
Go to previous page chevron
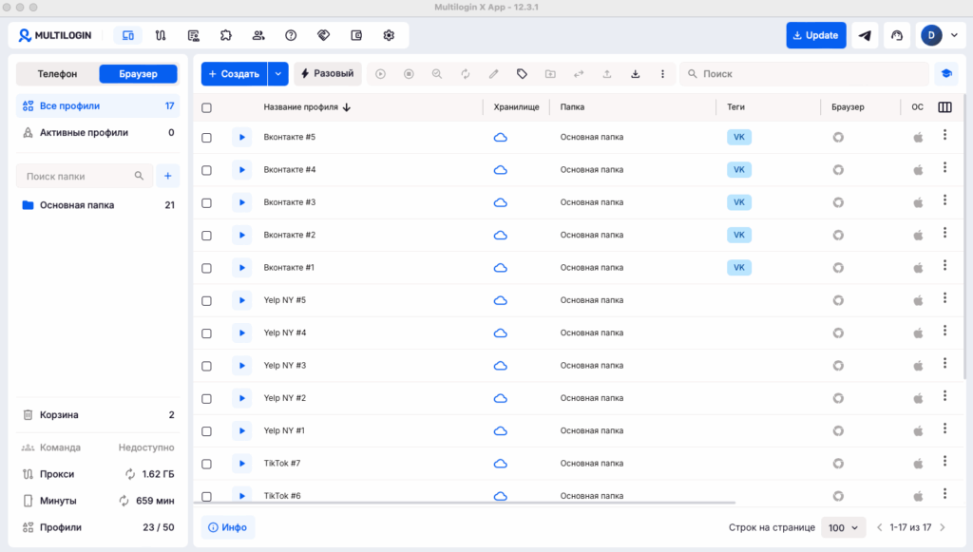point(879,528)
